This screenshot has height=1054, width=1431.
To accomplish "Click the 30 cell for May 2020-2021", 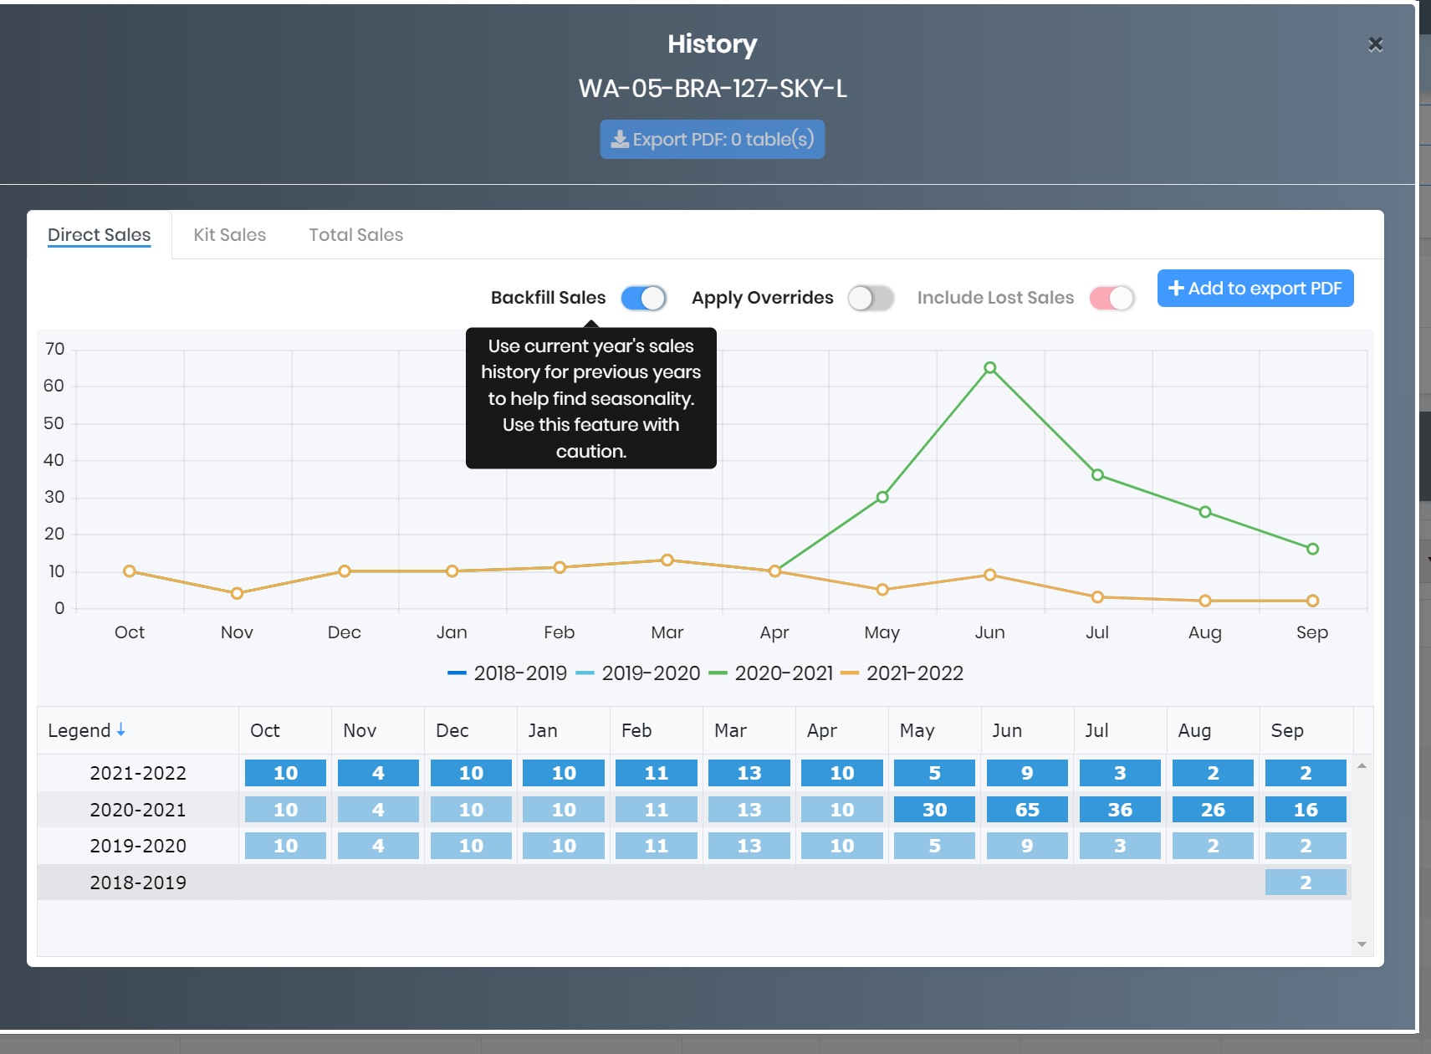I will pos(934,810).
